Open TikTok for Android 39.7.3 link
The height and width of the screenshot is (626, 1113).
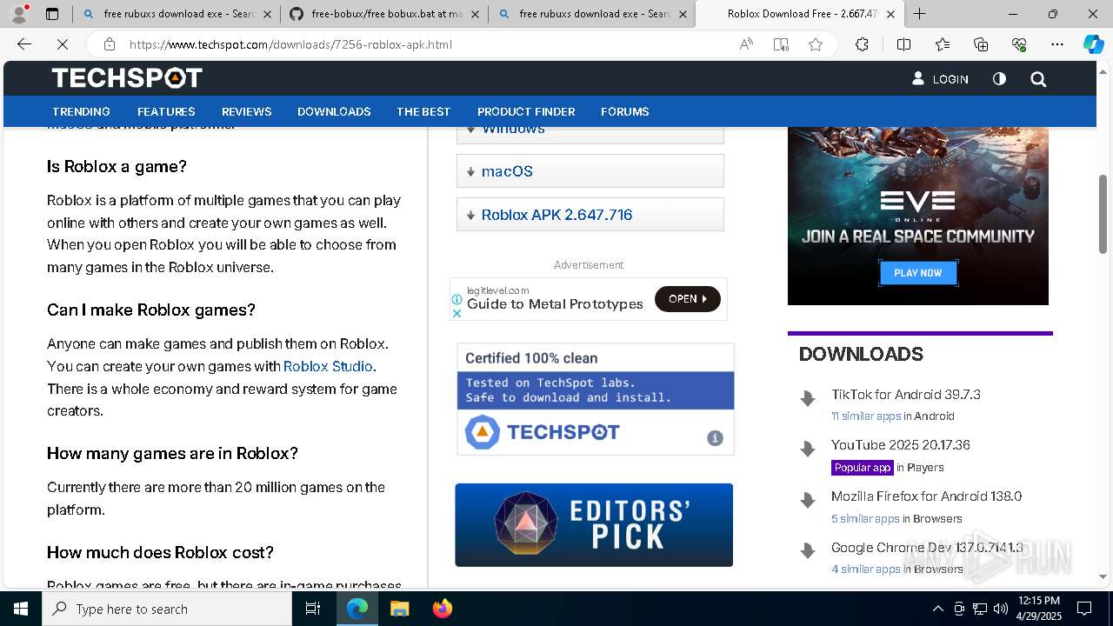tap(906, 394)
